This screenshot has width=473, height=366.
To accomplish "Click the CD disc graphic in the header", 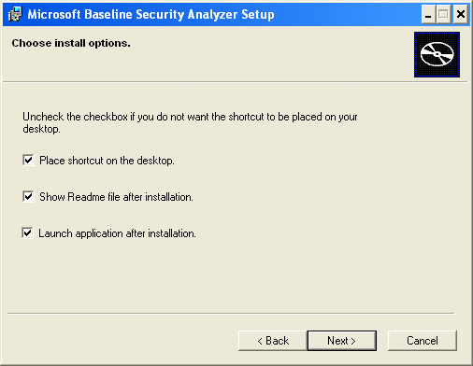I will (437, 54).
